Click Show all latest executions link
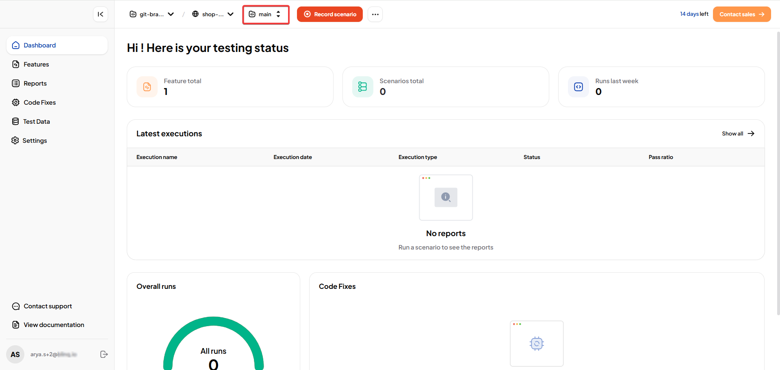780x370 pixels. coord(738,133)
